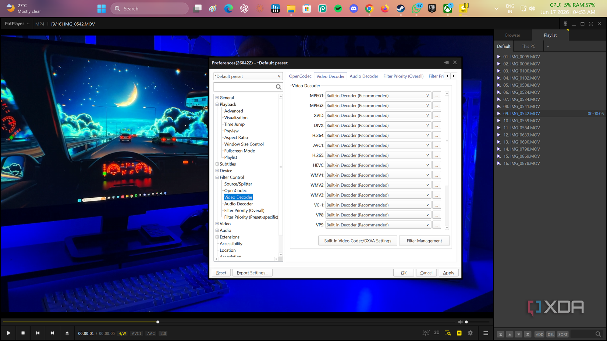
Task: Open PotPlayer title menu dropdown
Action: pos(17,24)
